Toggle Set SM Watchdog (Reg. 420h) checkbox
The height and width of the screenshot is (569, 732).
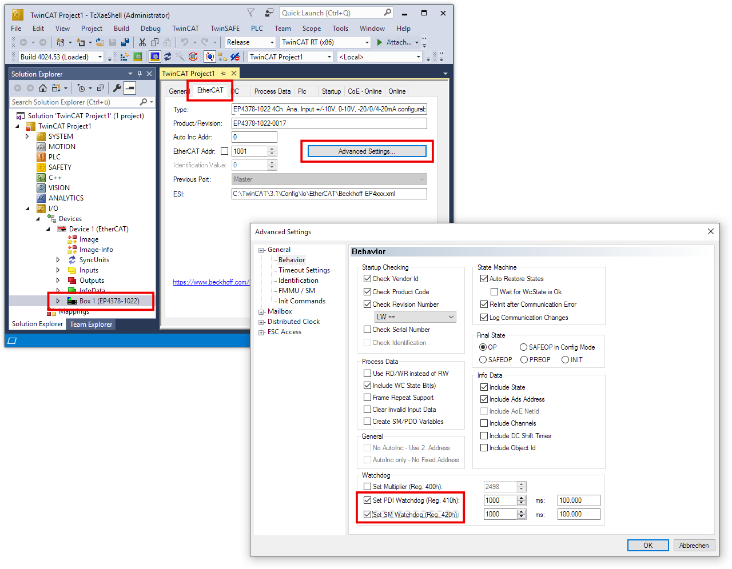pos(368,515)
